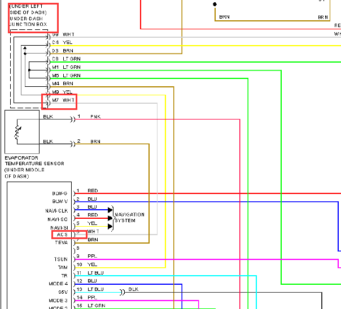Click the PNK wire label at sensor pin 1
Image resolution: width=341 pixels, height=309 pixels.
click(x=95, y=117)
